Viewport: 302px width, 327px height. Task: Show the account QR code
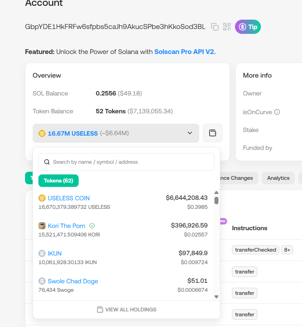pos(227,27)
